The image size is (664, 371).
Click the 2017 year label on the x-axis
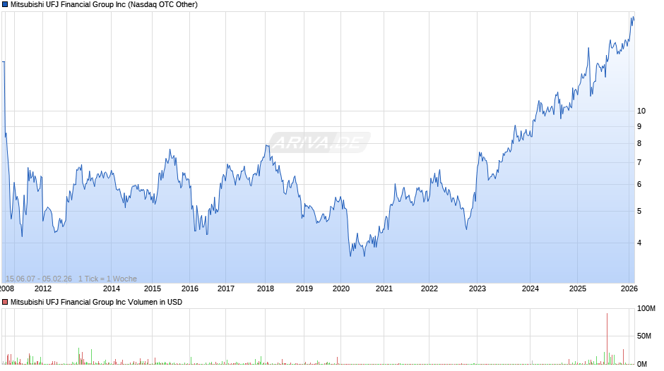[x=226, y=288]
